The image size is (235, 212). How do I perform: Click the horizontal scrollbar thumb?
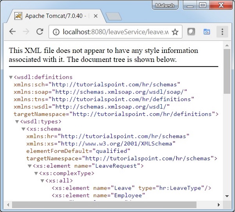coord(104,205)
